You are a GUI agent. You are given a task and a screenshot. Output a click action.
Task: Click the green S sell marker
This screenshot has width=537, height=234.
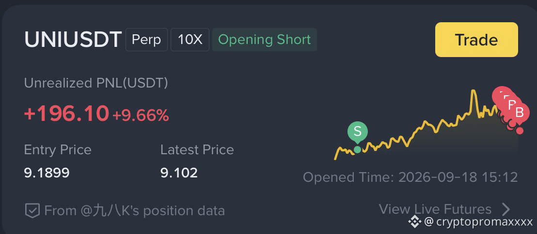click(358, 131)
